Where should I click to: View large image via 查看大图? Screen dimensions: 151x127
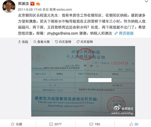click(42, 42)
